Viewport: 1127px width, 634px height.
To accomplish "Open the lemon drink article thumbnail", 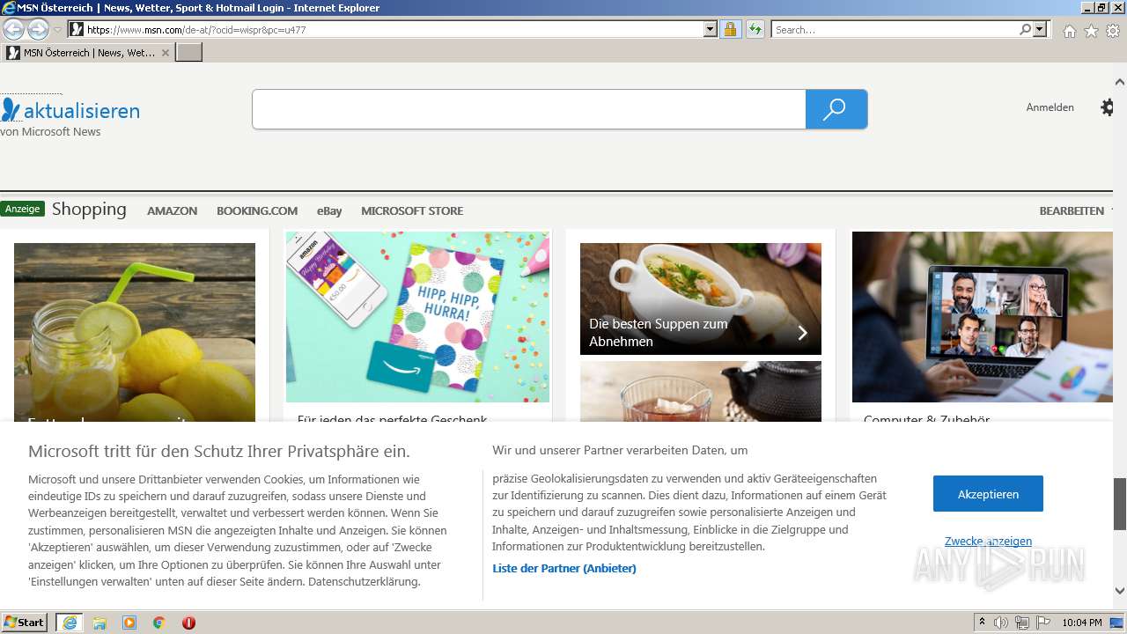I will pos(135,333).
